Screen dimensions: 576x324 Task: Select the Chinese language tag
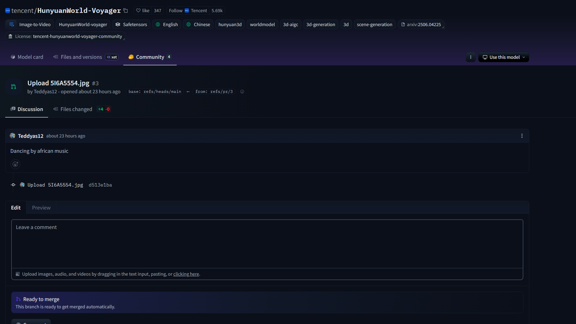pyautogui.click(x=198, y=24)
